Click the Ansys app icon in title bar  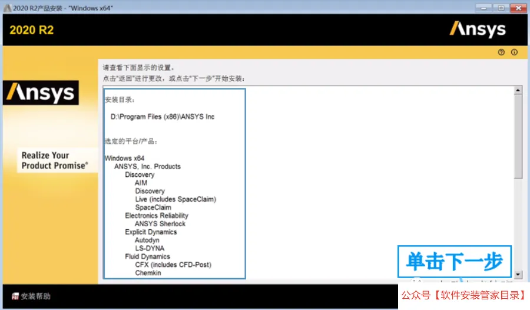pyautogui.click(x=7, y=8)
